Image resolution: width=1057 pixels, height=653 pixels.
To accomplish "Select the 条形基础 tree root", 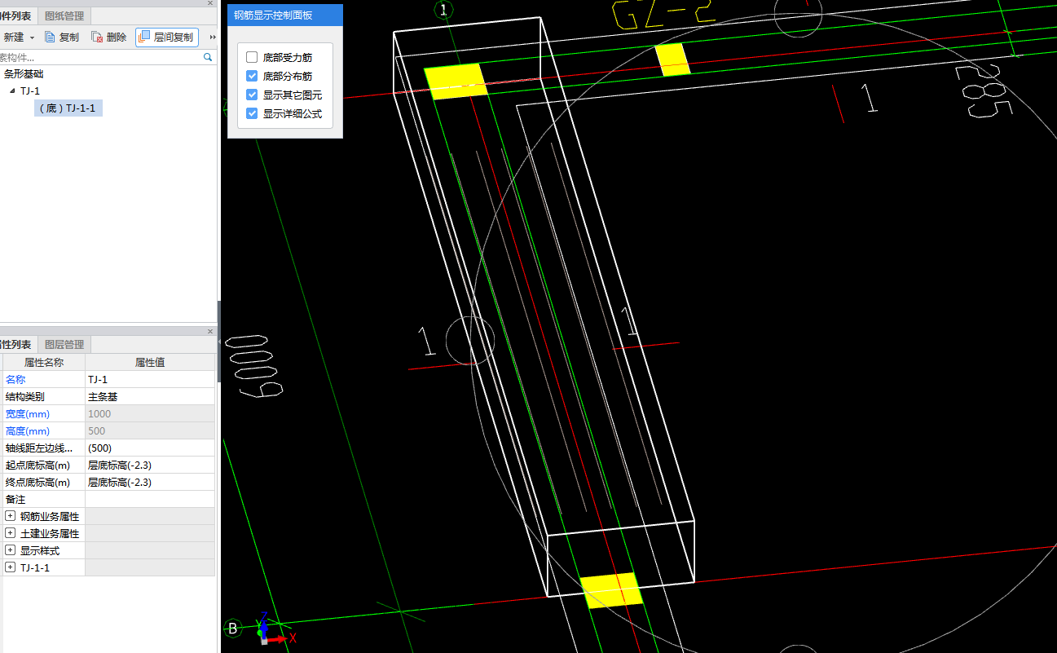I will point(24,73).
